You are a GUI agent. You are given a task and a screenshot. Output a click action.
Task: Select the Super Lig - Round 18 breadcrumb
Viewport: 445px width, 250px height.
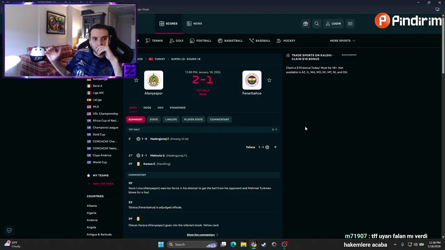click(x=186, y=59)
